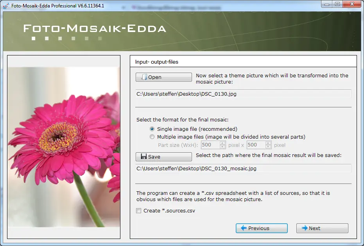
Task: Click the 'Input- output-files' heading
Action: 157,62
